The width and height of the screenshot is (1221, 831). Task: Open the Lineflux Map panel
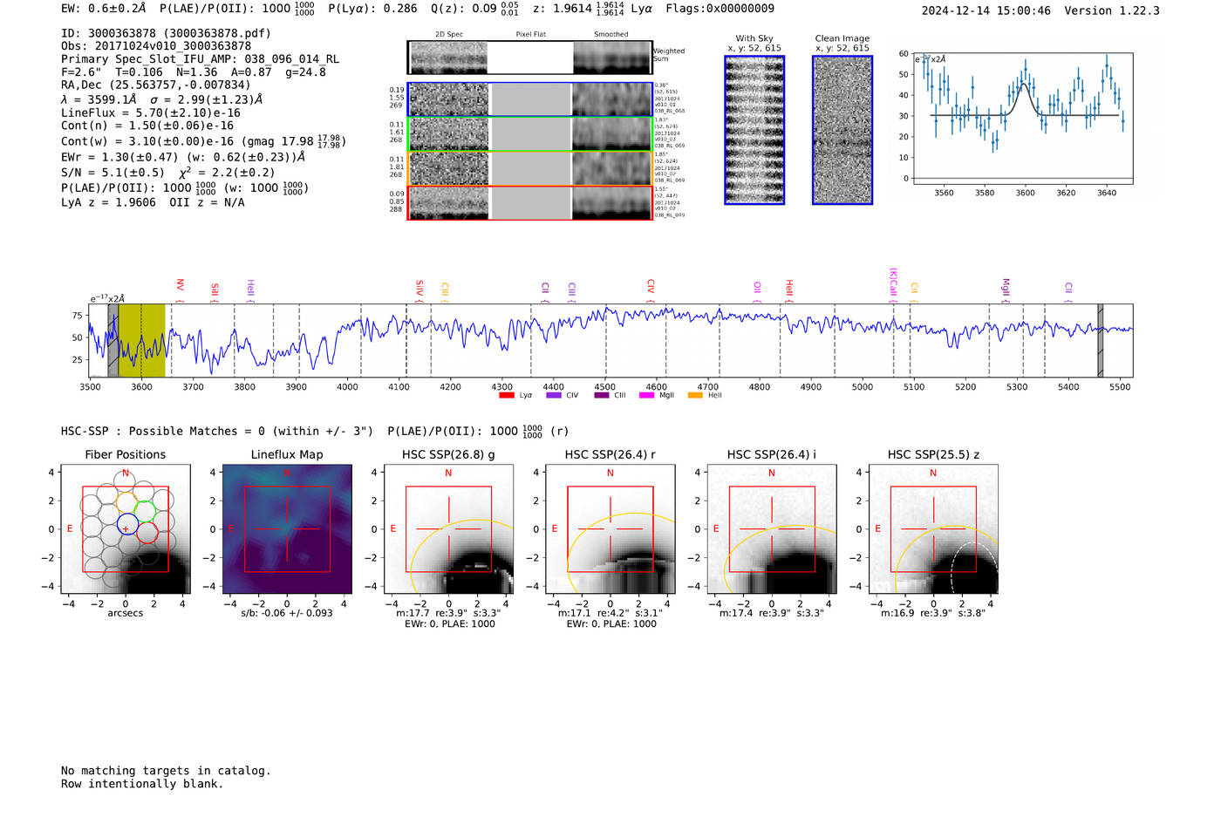pyautogui.click(x=287, y=530)
